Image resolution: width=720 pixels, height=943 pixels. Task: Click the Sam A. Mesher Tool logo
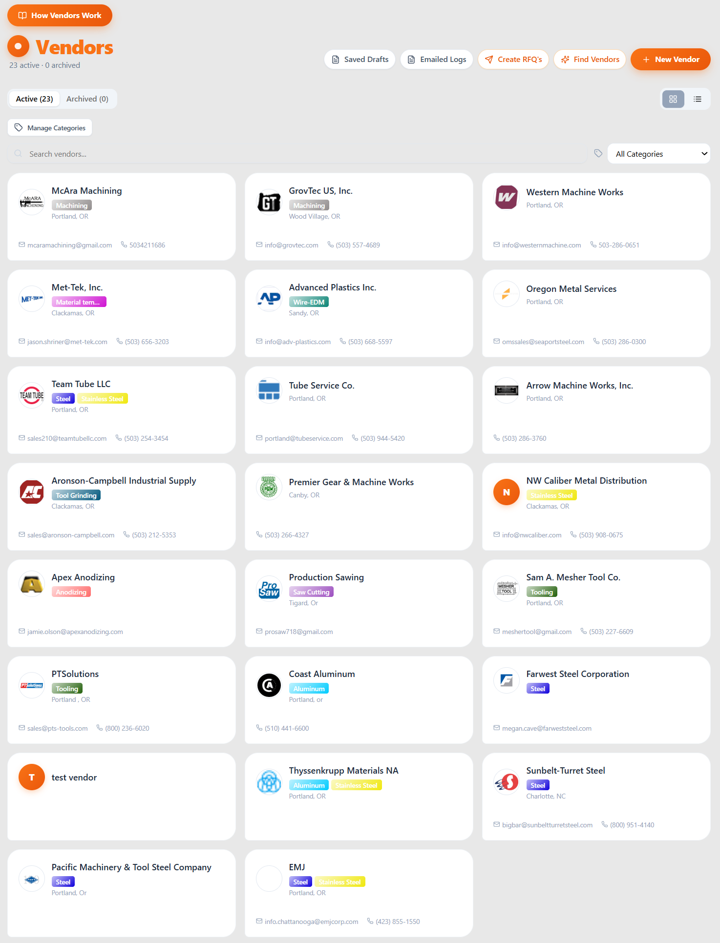[x=507, y=589]
